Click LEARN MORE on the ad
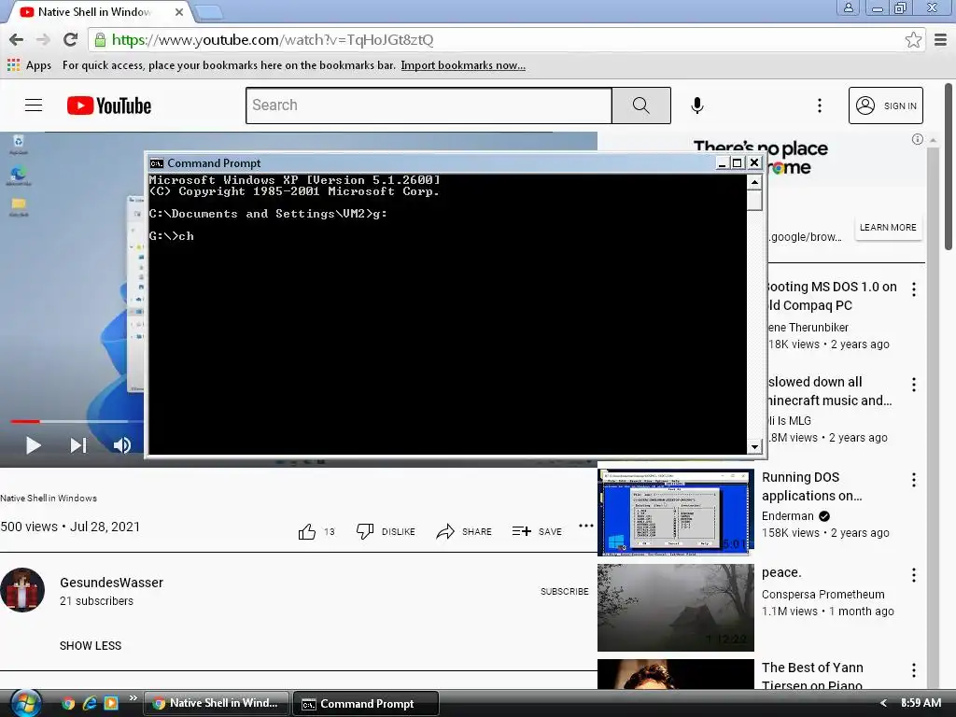Image resolution: width=956 pixels, height=717 pixels. 888,228
